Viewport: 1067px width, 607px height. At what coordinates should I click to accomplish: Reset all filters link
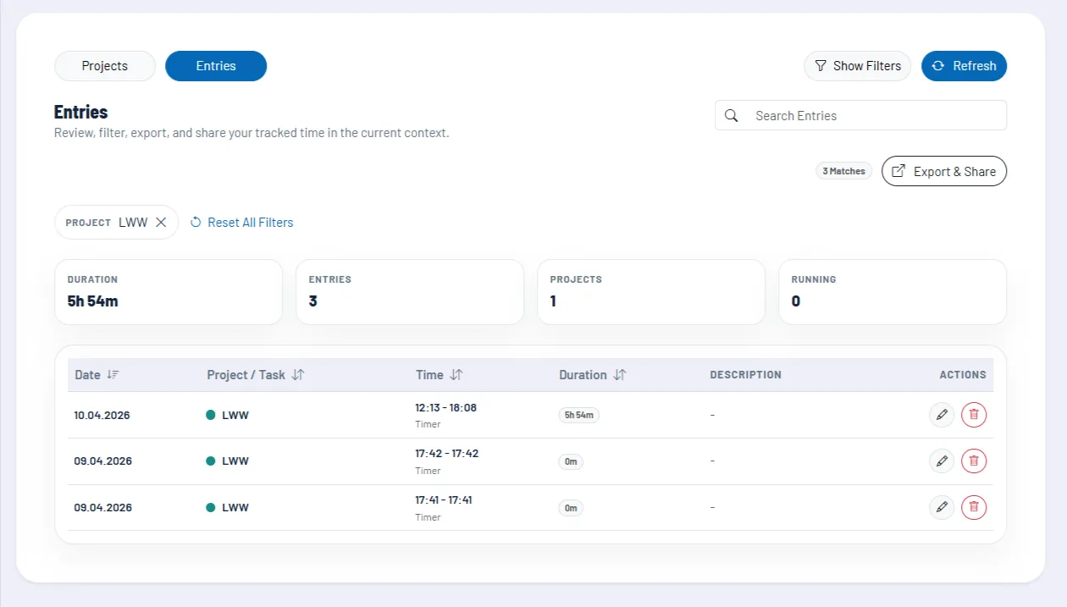241,223
